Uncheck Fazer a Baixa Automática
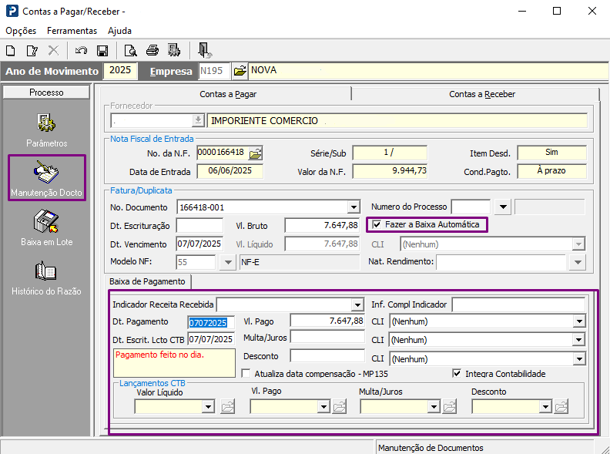The height and width of the screenshot is (454, 610). (x=377, y=225)
